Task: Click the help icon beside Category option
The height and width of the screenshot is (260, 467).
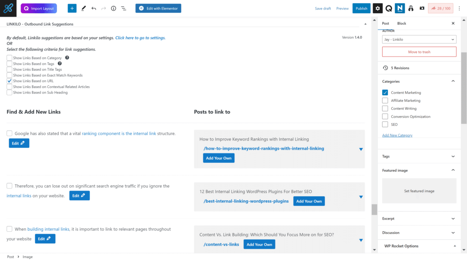Action: [67, 57]
